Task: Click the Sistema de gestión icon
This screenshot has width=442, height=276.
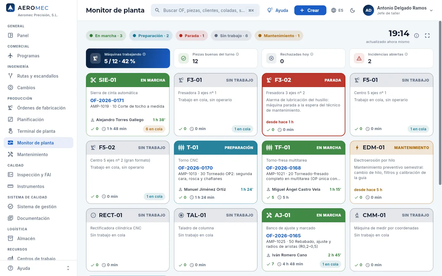Action: pos(10,206)
